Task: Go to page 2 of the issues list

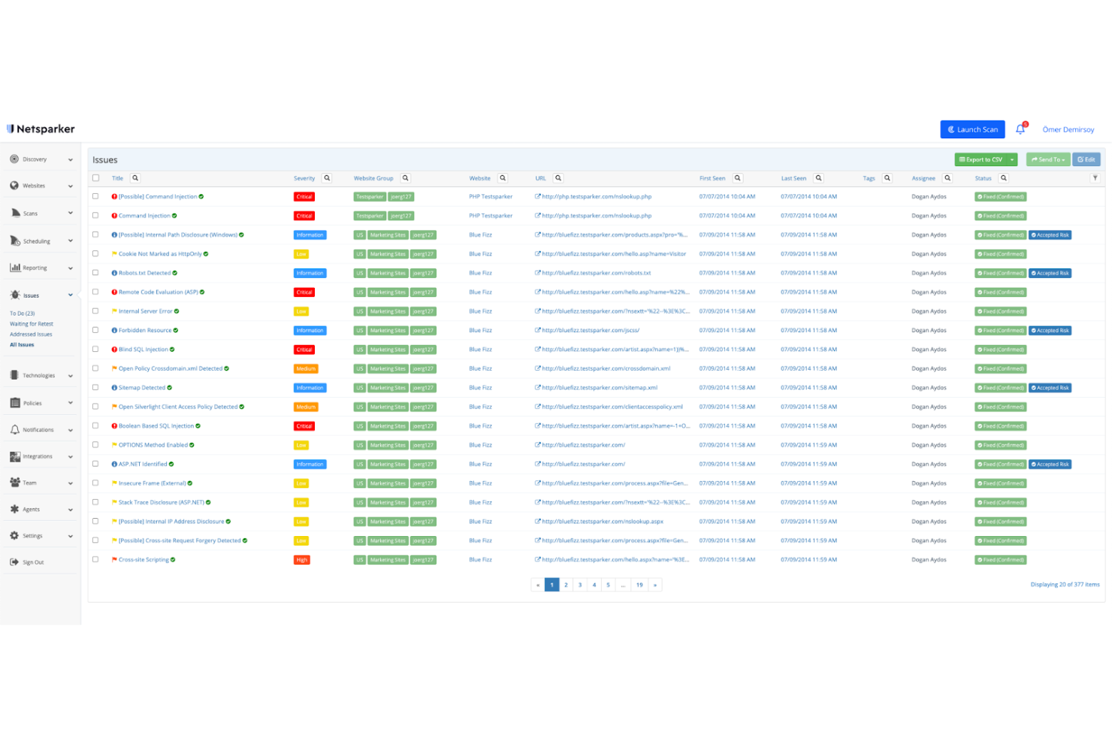Action: [x=566, y=584]
